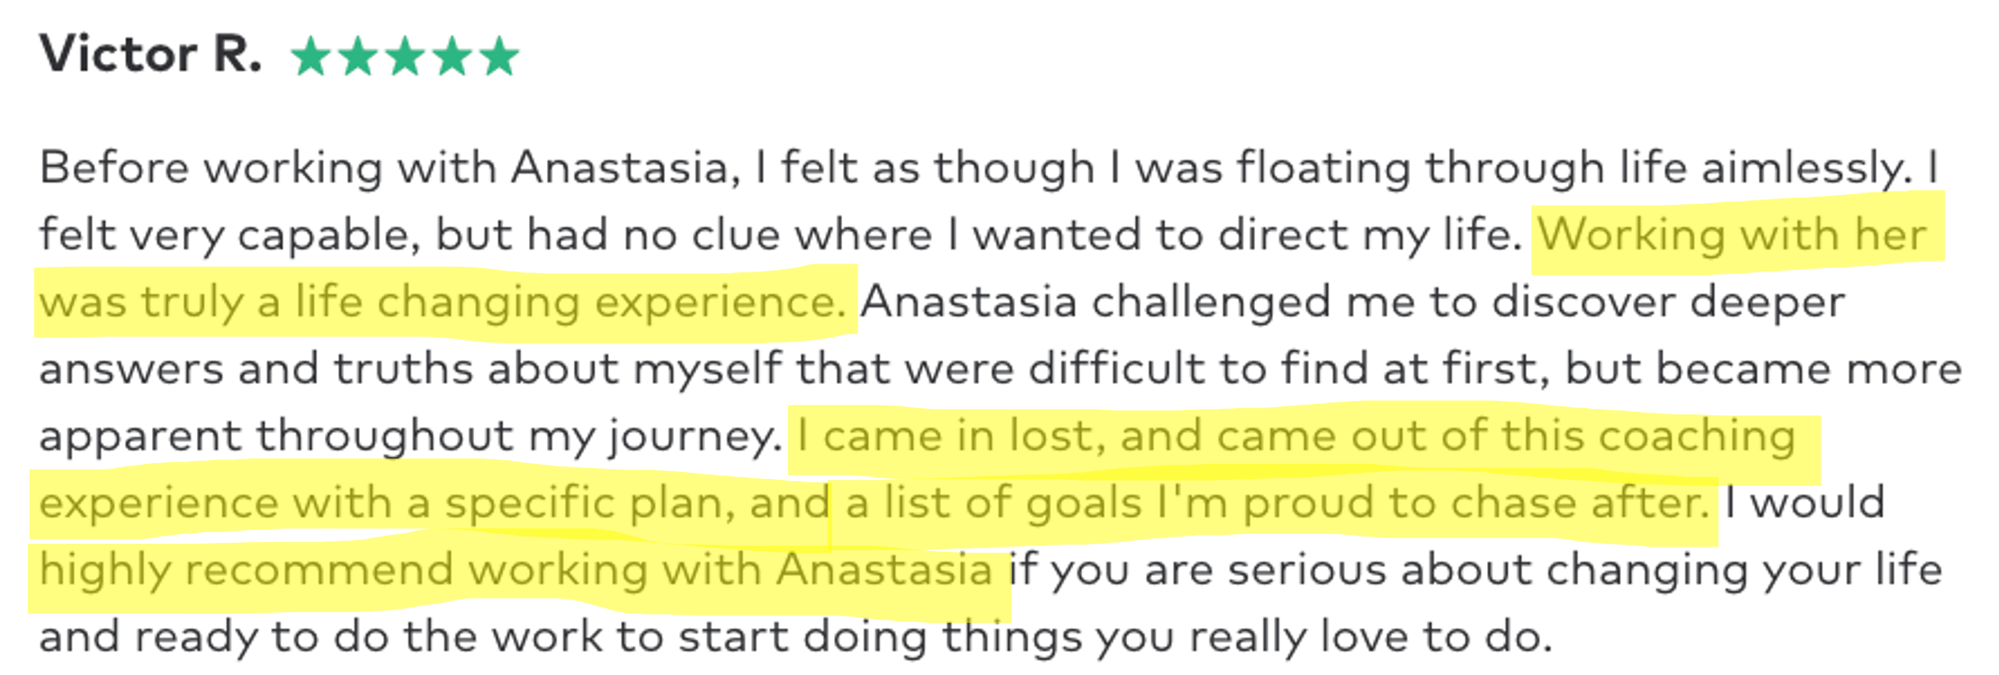The height and width of the screenshot is (675, 1999).
Task: Click the highlighted phrase "Working with her"
Action: 1732,235
